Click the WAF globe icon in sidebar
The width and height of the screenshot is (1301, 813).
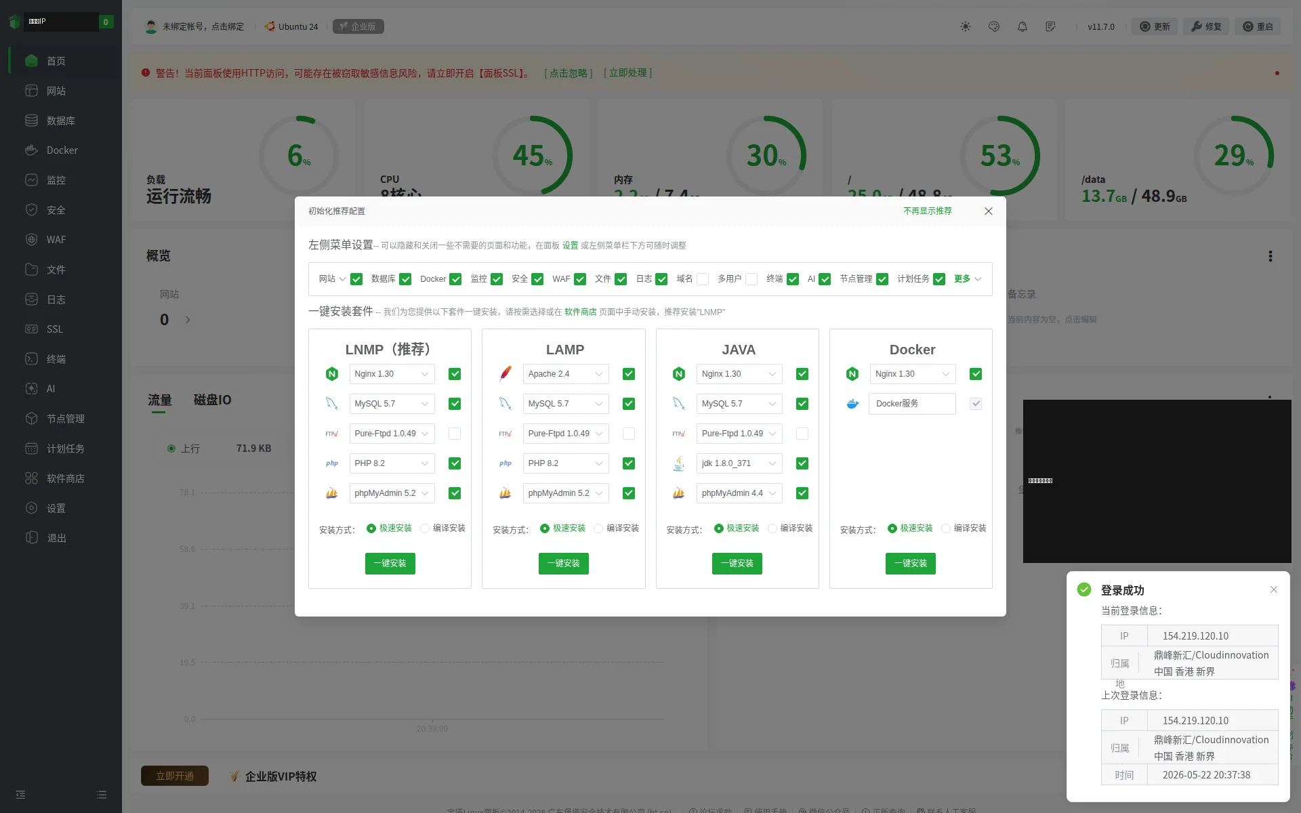point(31,239)
